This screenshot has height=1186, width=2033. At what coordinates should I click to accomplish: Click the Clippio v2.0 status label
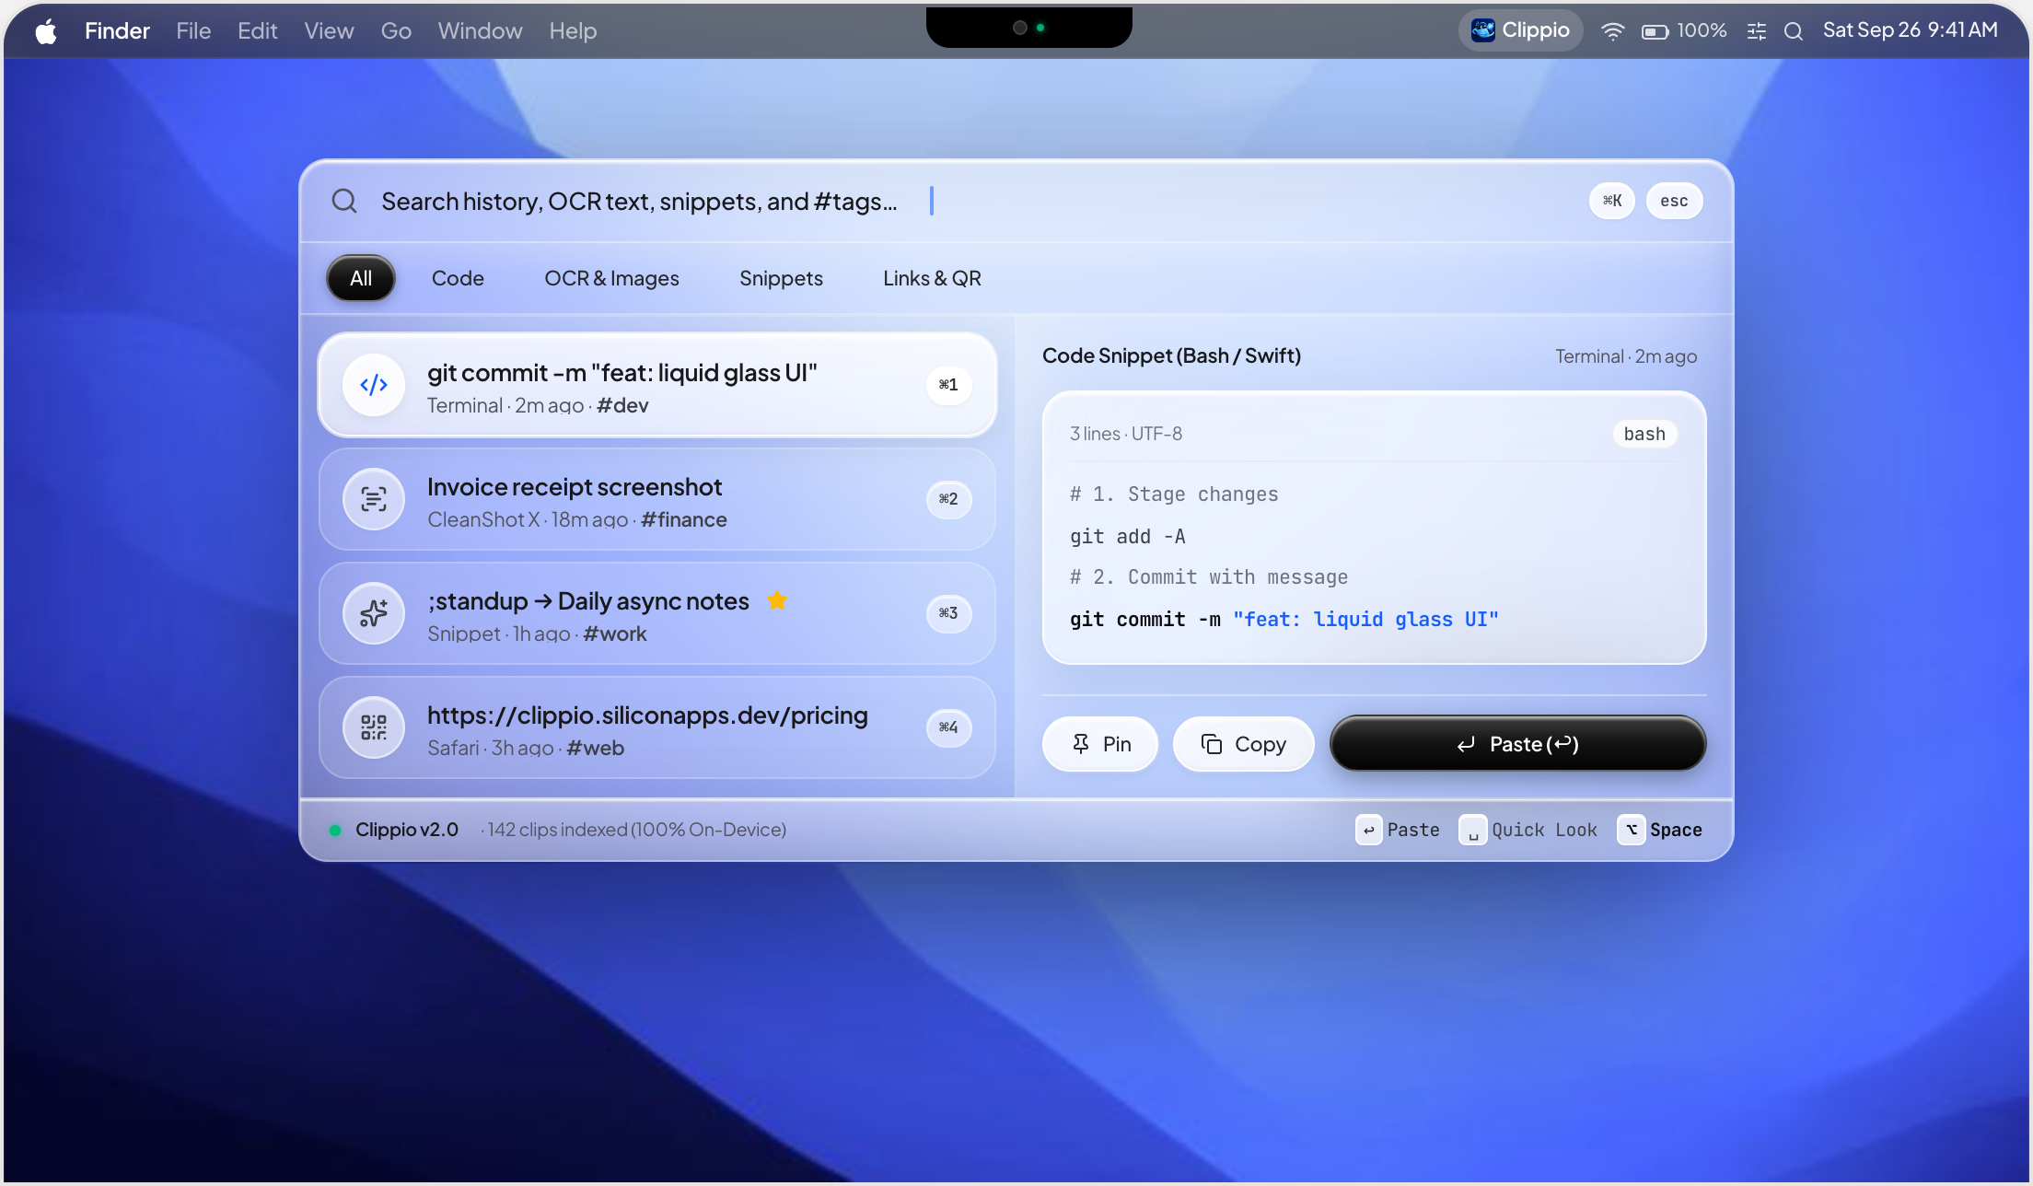coord(406,830)
